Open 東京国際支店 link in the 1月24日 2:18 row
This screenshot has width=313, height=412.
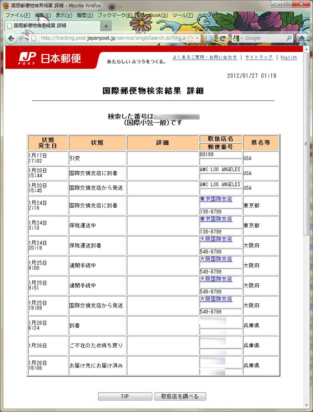pos(216,199)
